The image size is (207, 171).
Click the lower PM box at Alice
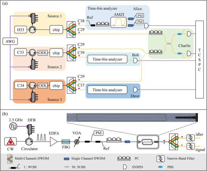[x=140, y=22]
